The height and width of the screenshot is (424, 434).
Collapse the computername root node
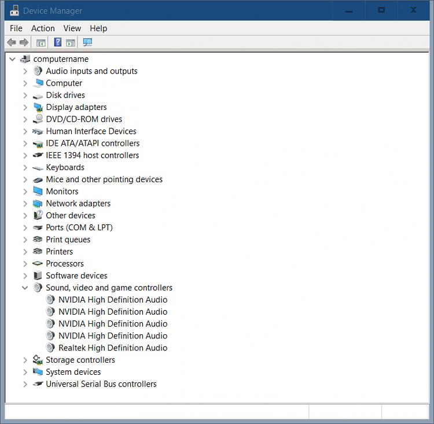12,58
